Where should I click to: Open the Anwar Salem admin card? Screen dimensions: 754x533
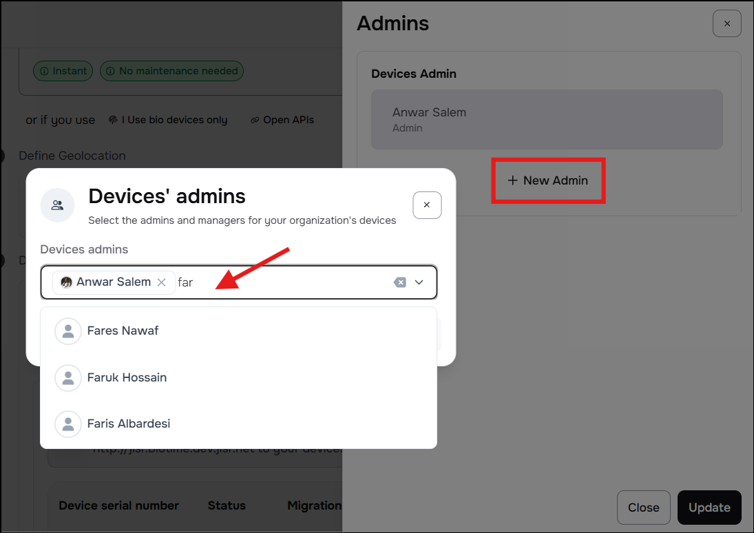(547, 119)
